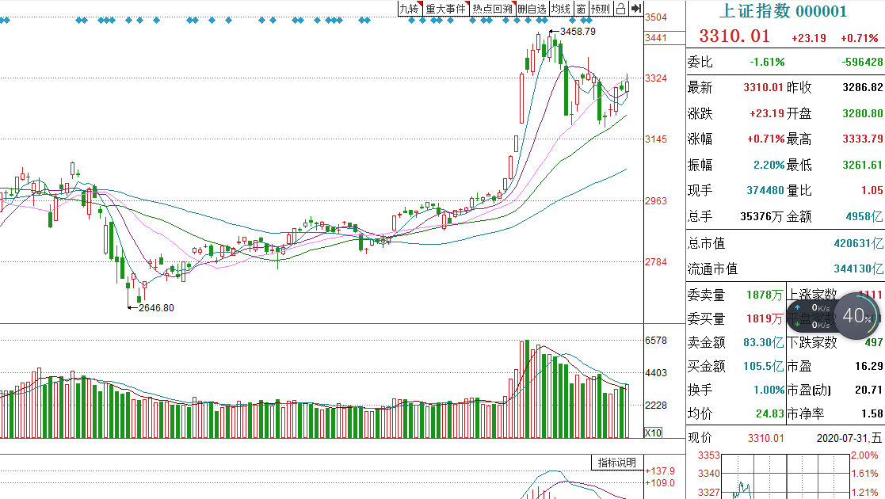Screen dimensions: 885x499
Task: Click the 2784 price axis label
Action: pos(656,261)
